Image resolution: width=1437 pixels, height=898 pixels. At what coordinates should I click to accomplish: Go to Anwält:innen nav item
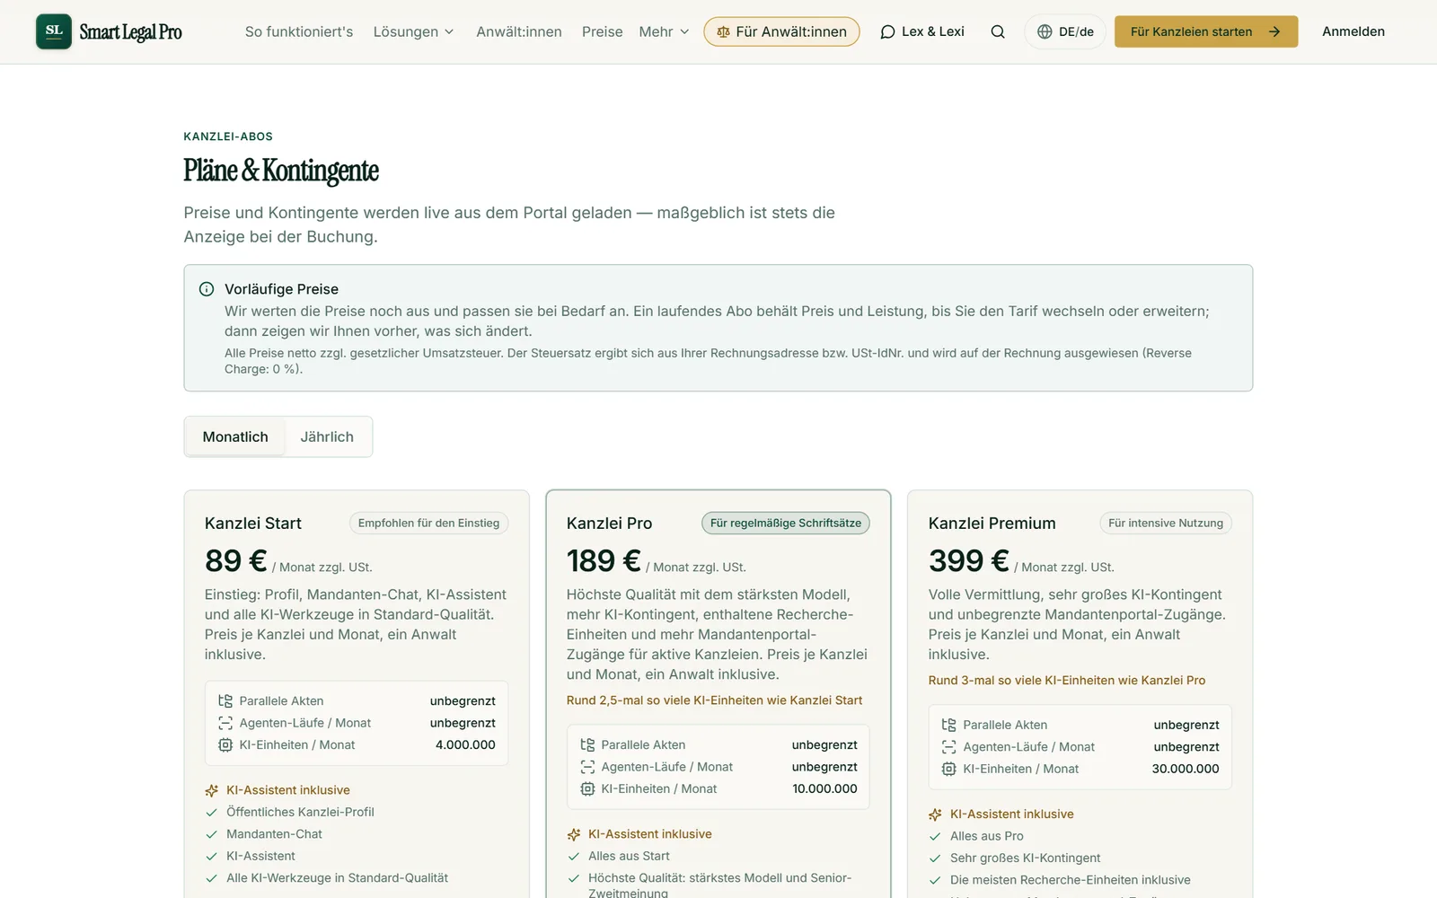[519, 32]
